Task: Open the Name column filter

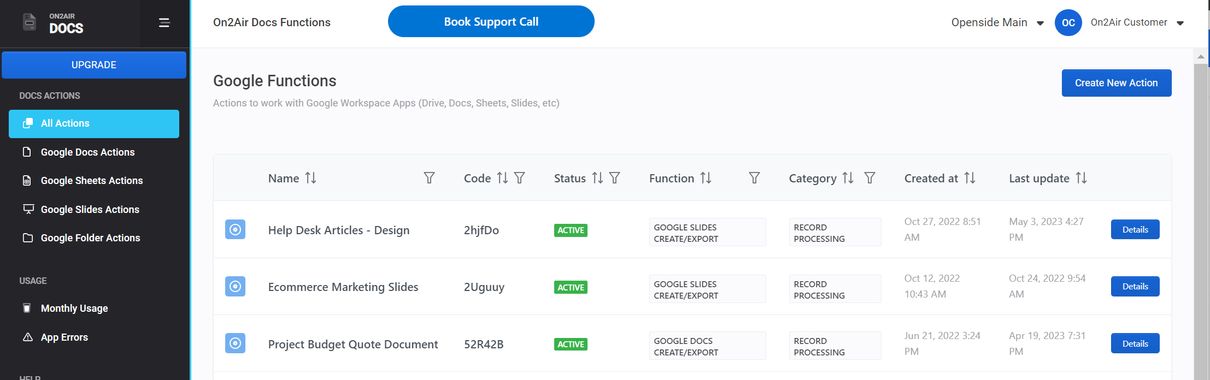Action: [x=429, y=178]
